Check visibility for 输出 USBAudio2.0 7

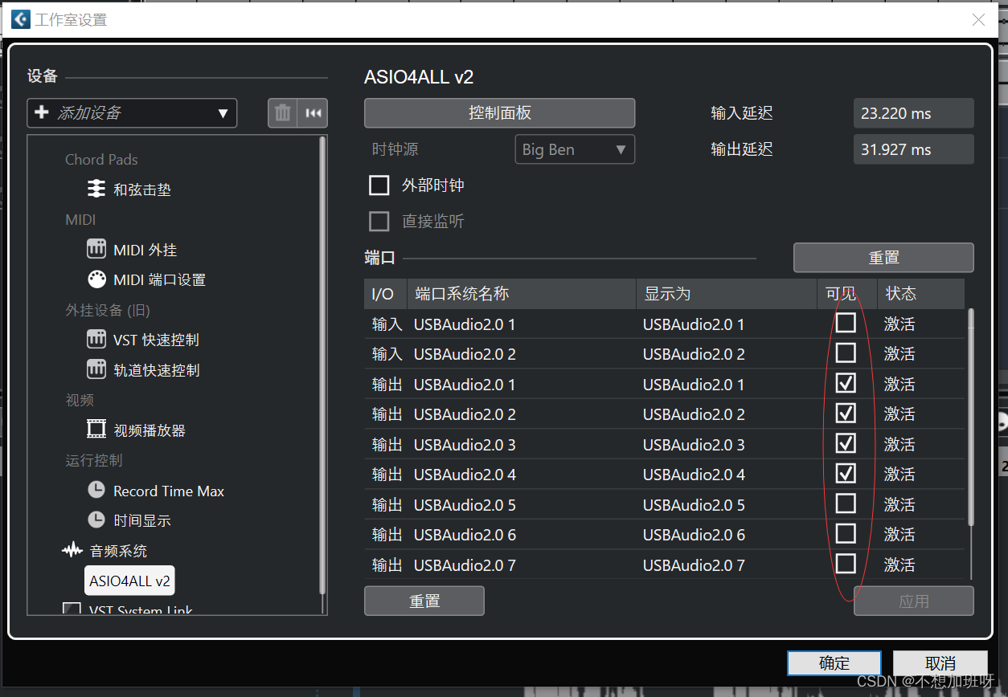click(x=846, y=564)
